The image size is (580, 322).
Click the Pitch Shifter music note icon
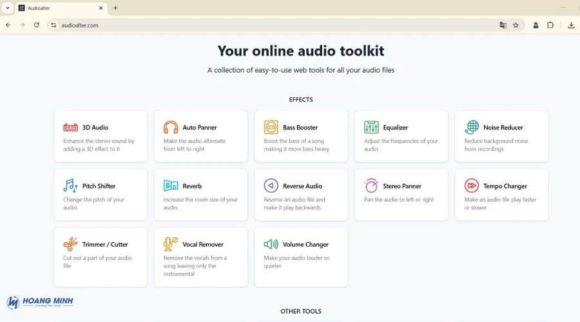[70, 185]
